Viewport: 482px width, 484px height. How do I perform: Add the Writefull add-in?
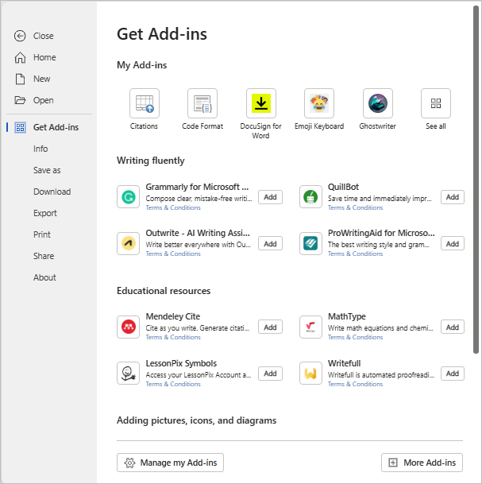click(x=453, y=374)
